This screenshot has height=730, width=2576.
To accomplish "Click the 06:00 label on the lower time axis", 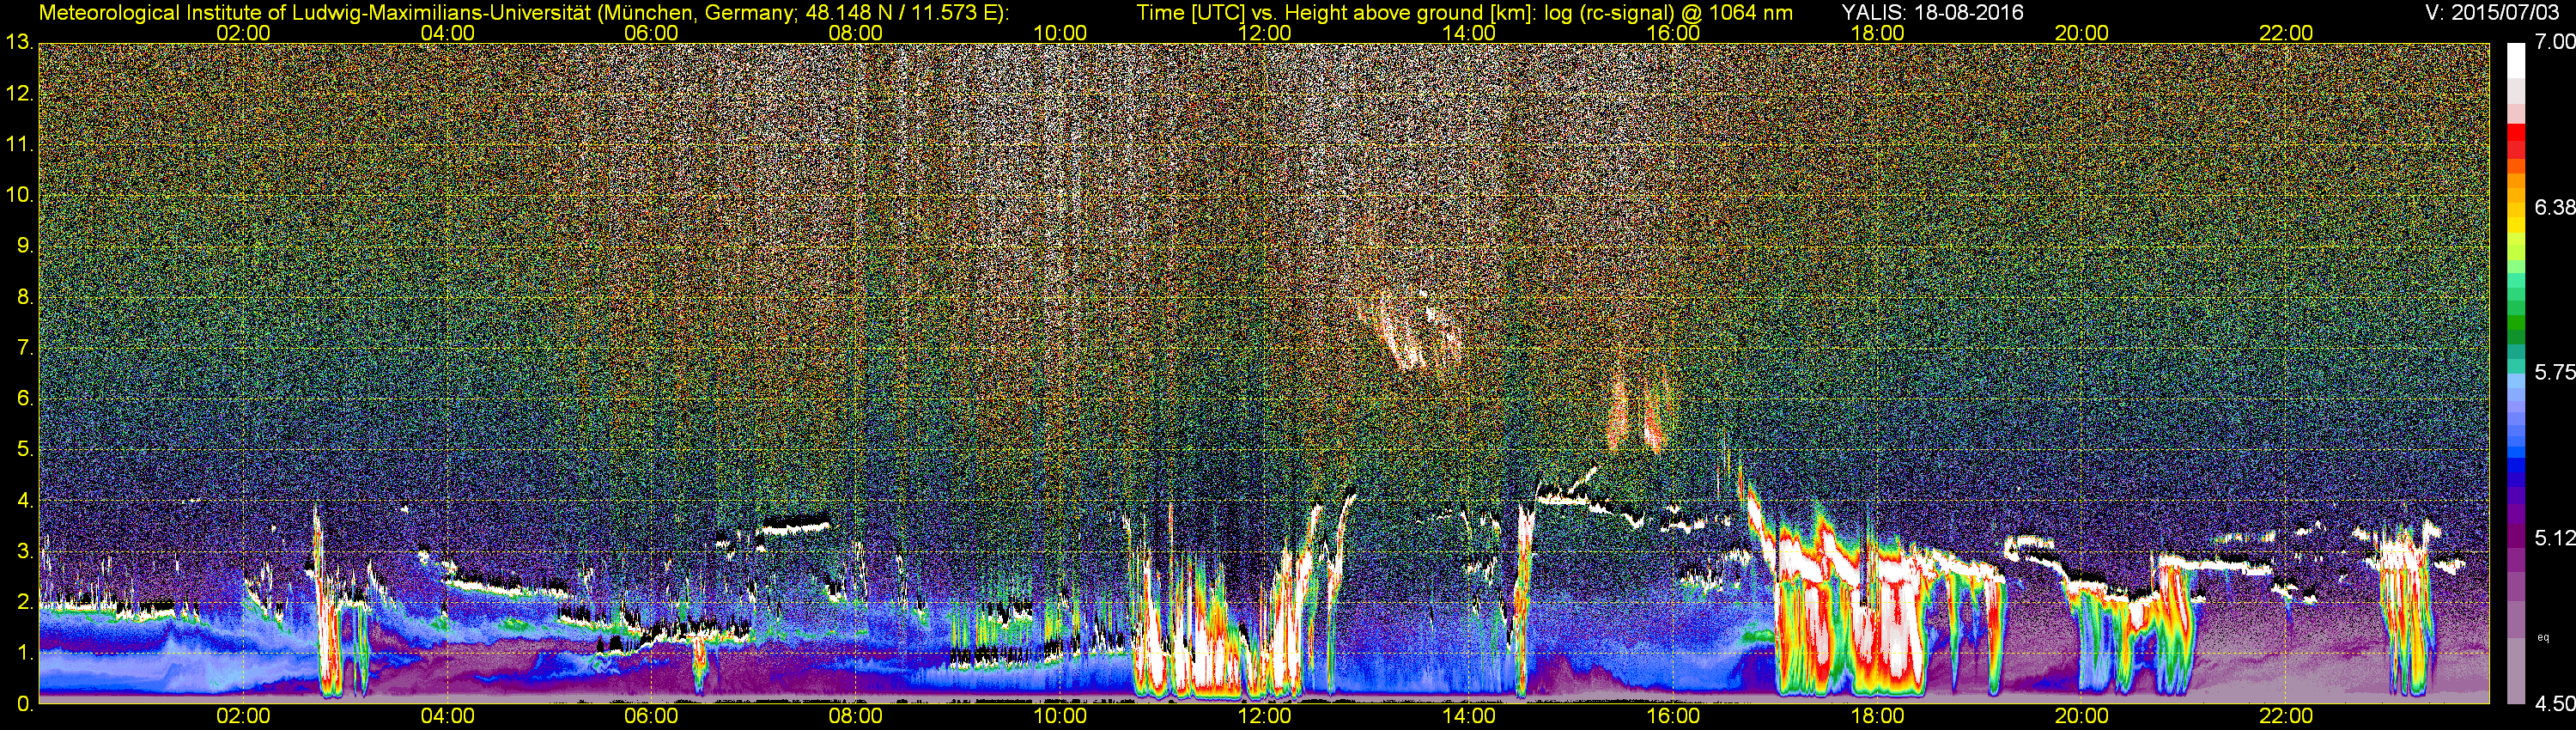I will (651, 717).
